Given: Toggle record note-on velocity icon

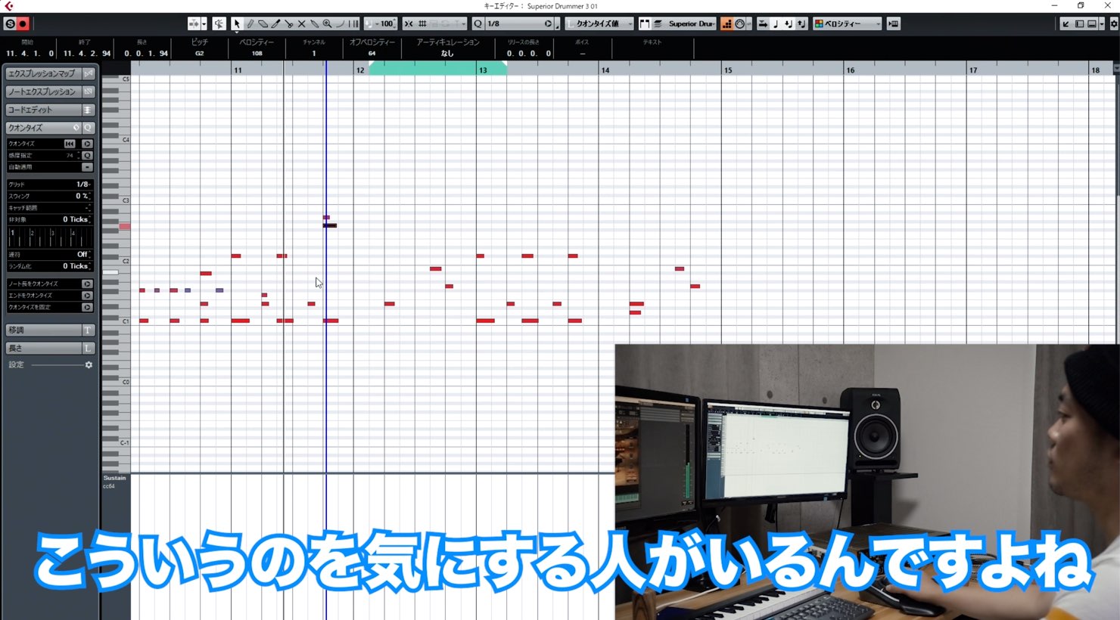Looking at the screenshot, I should click(x=788, y=24).
